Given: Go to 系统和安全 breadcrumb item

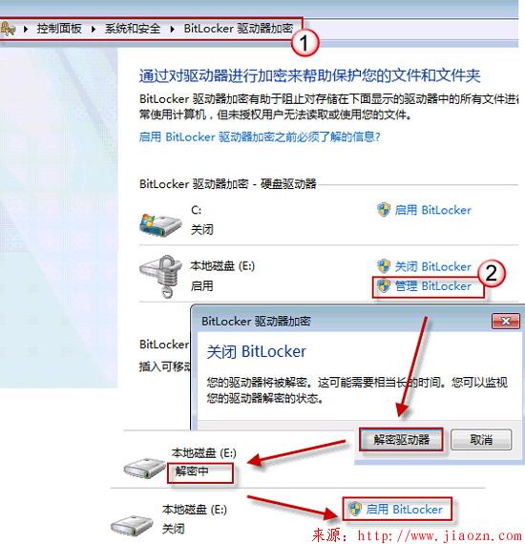Looking at the screenshot, I should click(x=133, y=29).
